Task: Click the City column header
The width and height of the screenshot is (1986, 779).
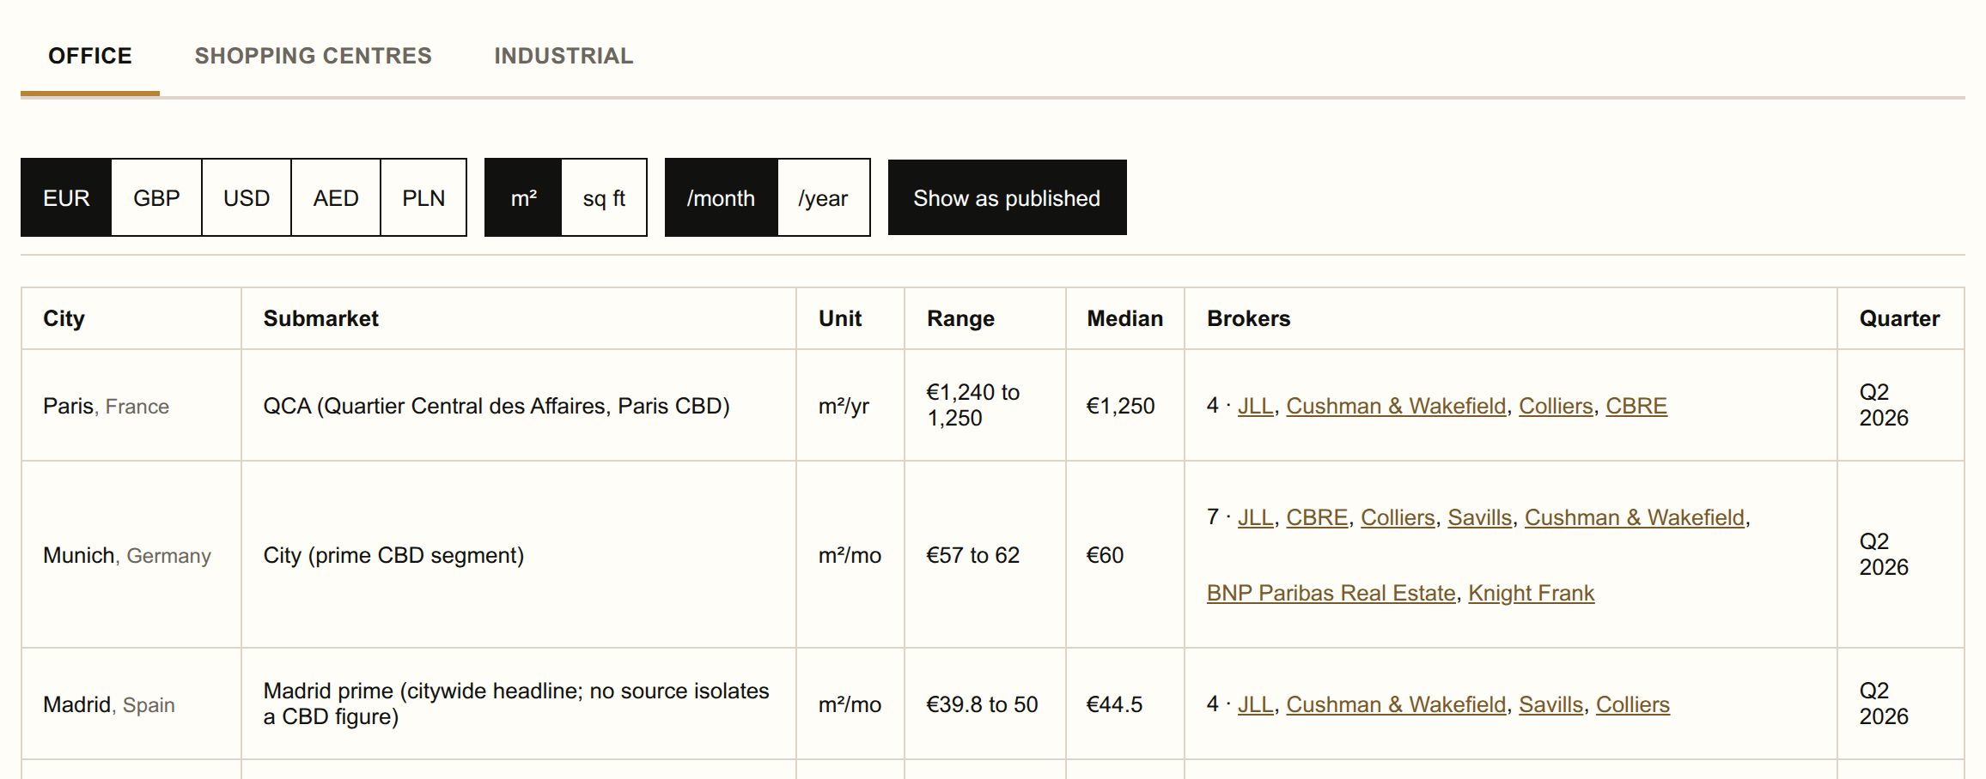Action: [131, 318]
